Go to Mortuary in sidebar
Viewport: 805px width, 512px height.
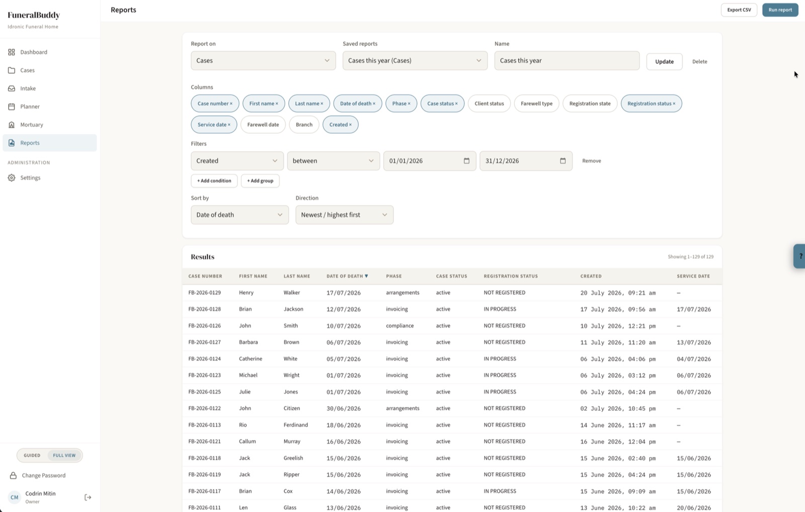click(x=50, y=125)
